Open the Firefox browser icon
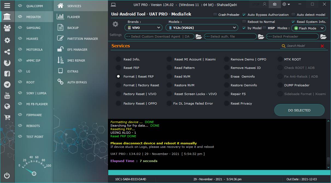The height and width of the screenshot is (183, 331). [7, 63]
